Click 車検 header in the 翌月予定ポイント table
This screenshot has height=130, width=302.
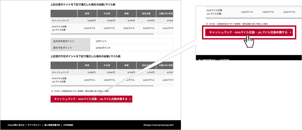pos(127,66)
